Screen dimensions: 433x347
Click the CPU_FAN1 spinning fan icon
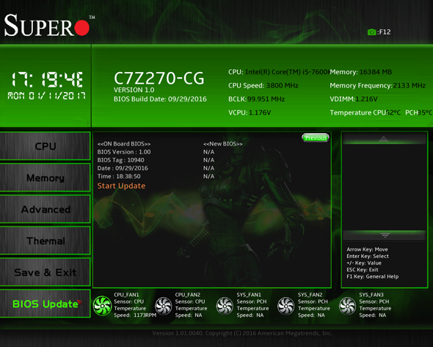[x=102, y=306]
